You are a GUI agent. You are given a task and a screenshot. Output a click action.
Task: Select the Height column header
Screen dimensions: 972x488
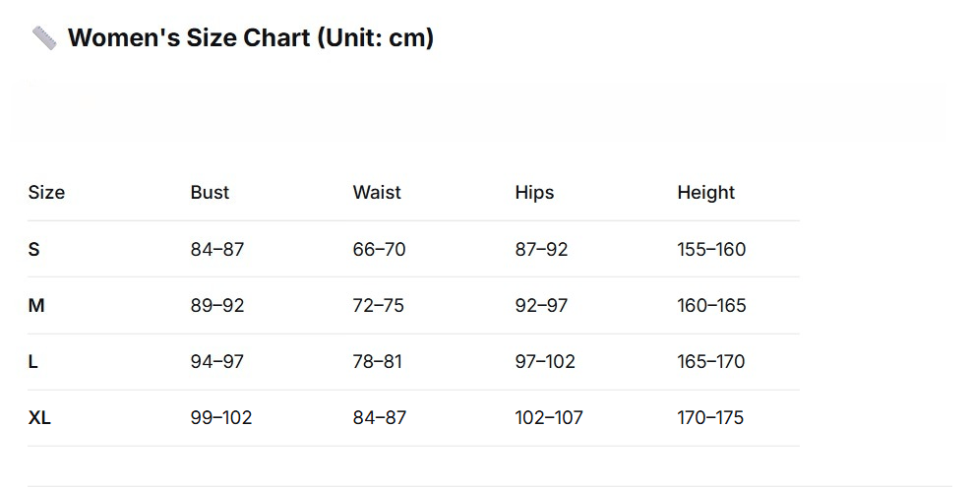coord(705,193)
